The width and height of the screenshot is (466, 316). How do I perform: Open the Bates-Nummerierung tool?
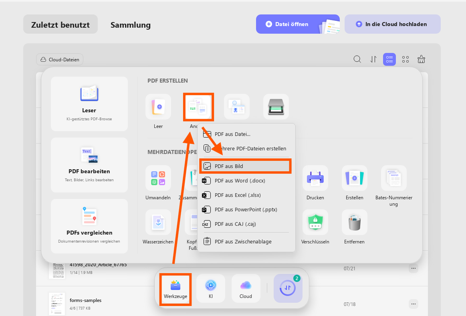(x=394, y=178)
